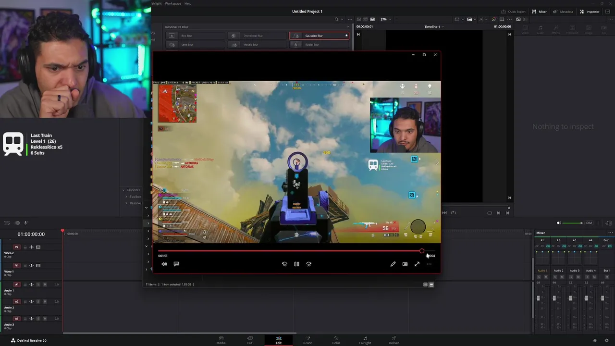Toggle A1 track destination button
Viewport: 615px width, 346px height.
click(16, 284)
